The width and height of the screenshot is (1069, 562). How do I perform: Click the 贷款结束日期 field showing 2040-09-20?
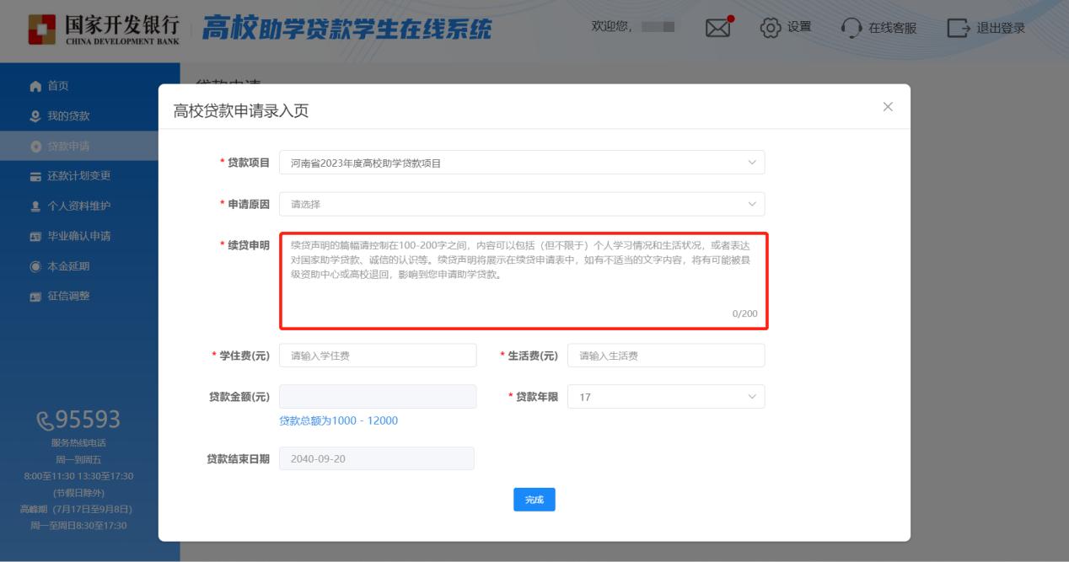pos(376,458)
